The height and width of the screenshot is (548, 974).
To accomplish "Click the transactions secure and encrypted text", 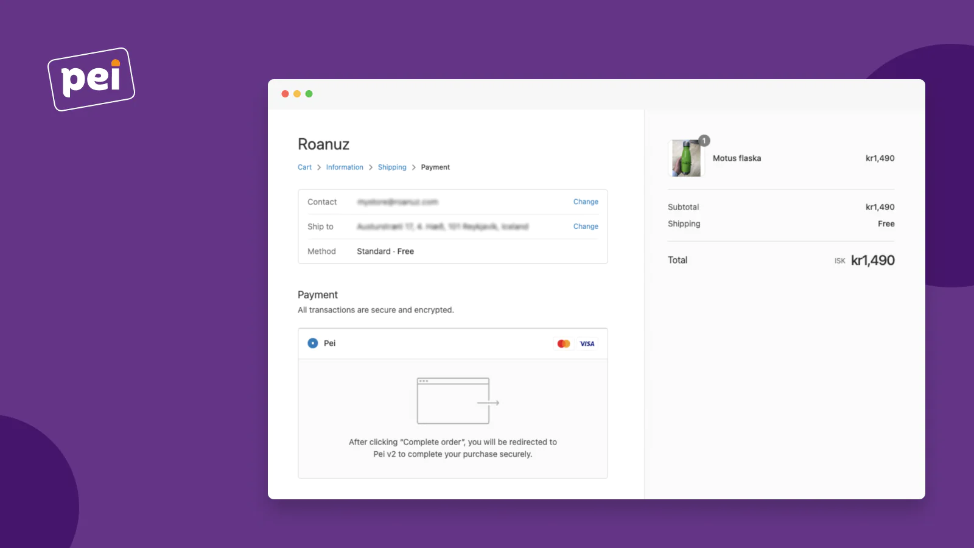I will pyautogui.click(x=376, y=310).
